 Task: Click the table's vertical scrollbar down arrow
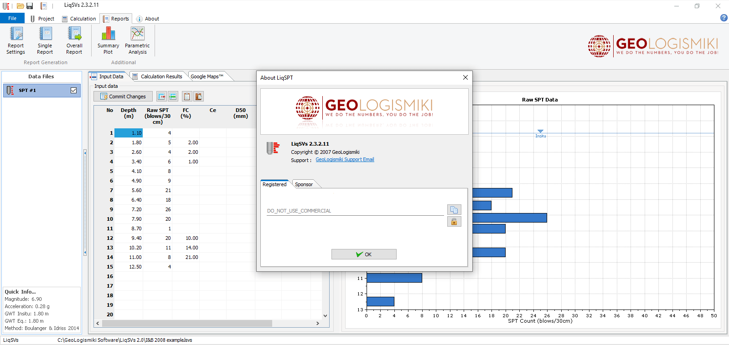point(325,315)
